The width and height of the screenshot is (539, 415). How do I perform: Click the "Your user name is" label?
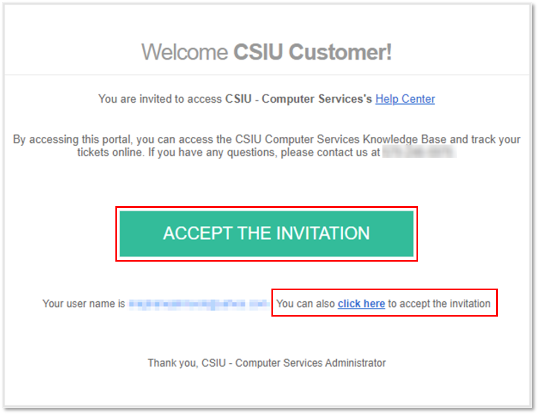click(x=84, y=303)
